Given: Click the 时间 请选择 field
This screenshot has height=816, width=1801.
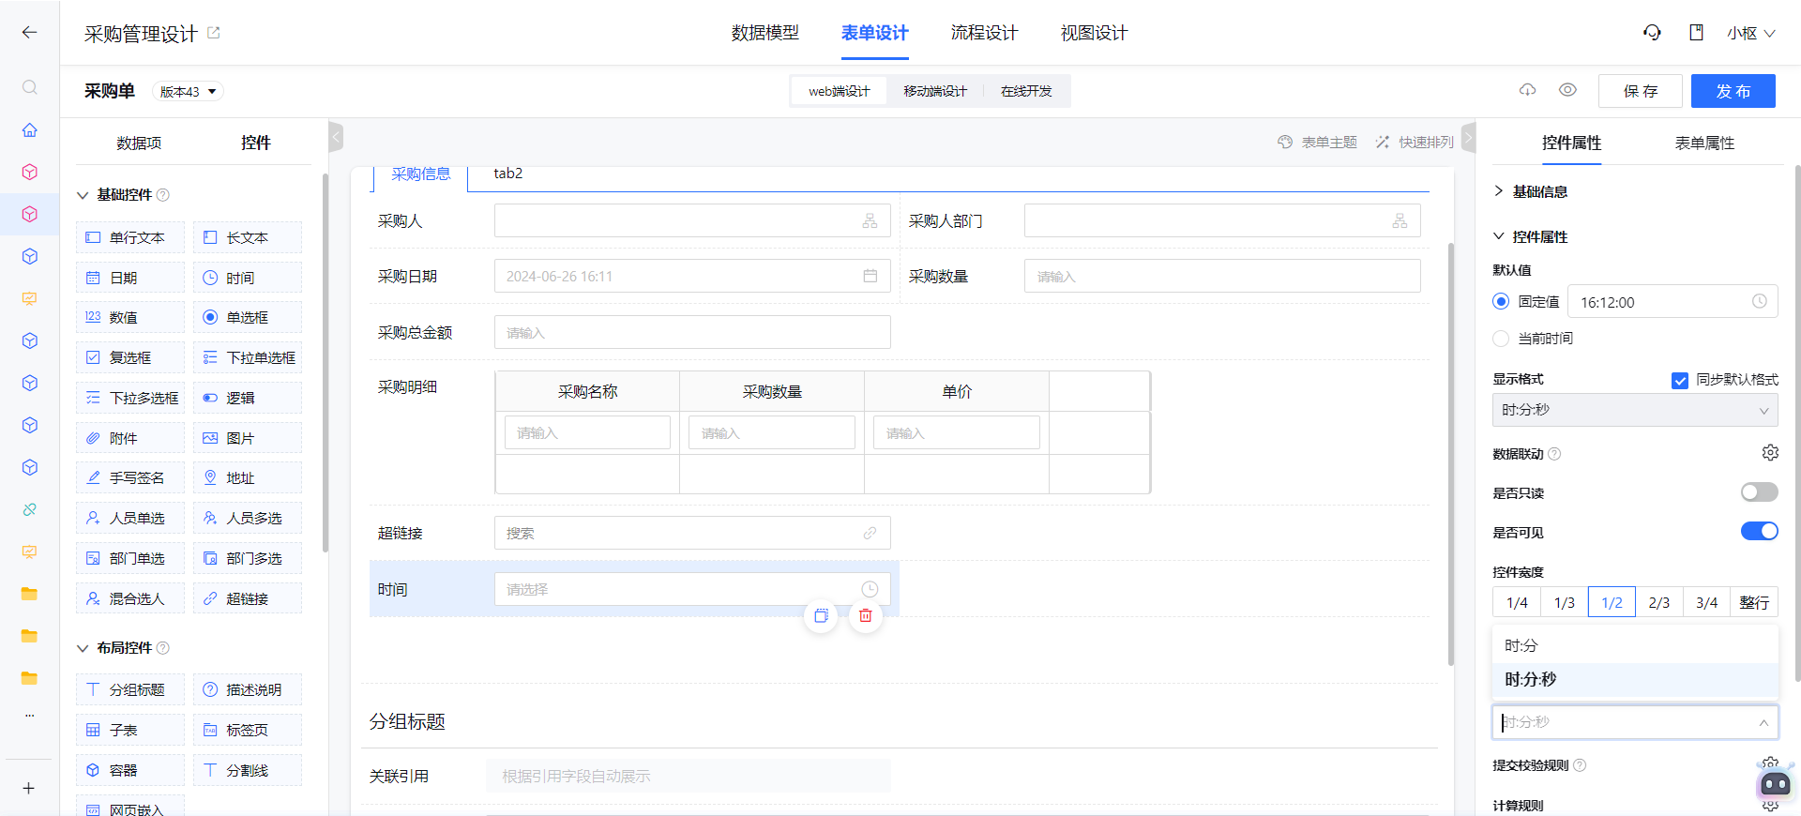Looking at the screenshot, I should (x=692, y=589).
